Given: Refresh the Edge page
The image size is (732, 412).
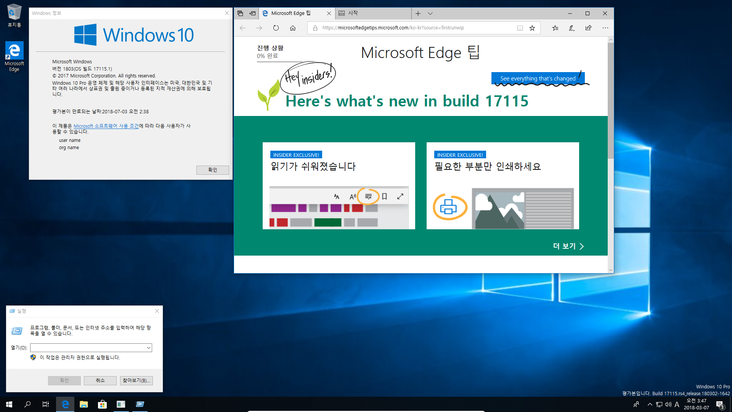Looking at the screenshot, I should [276, 28].
